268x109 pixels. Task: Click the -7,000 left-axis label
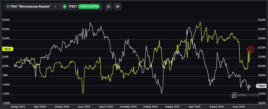(x=6, y=94)
